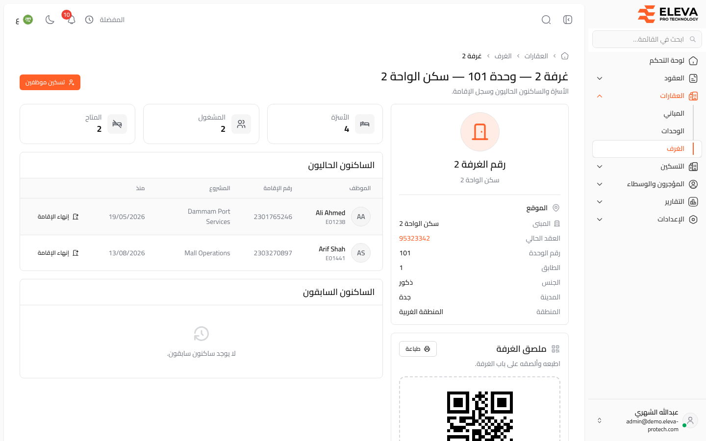This screenshot has width=706, height=441.
Task: Go to الغرف breadcrumb link
Action: [503, 56]
